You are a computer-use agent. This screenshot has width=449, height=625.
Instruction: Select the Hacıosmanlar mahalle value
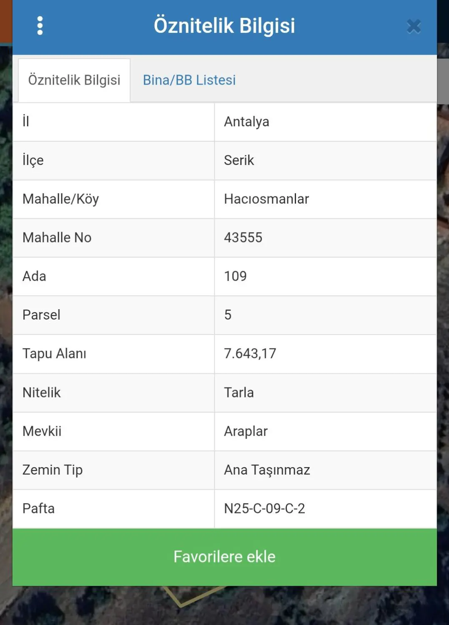click(266, 199)
